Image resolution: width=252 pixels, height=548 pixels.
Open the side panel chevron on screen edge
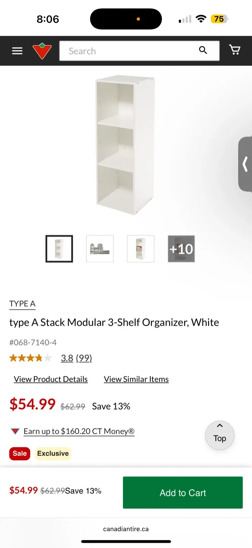246,164
